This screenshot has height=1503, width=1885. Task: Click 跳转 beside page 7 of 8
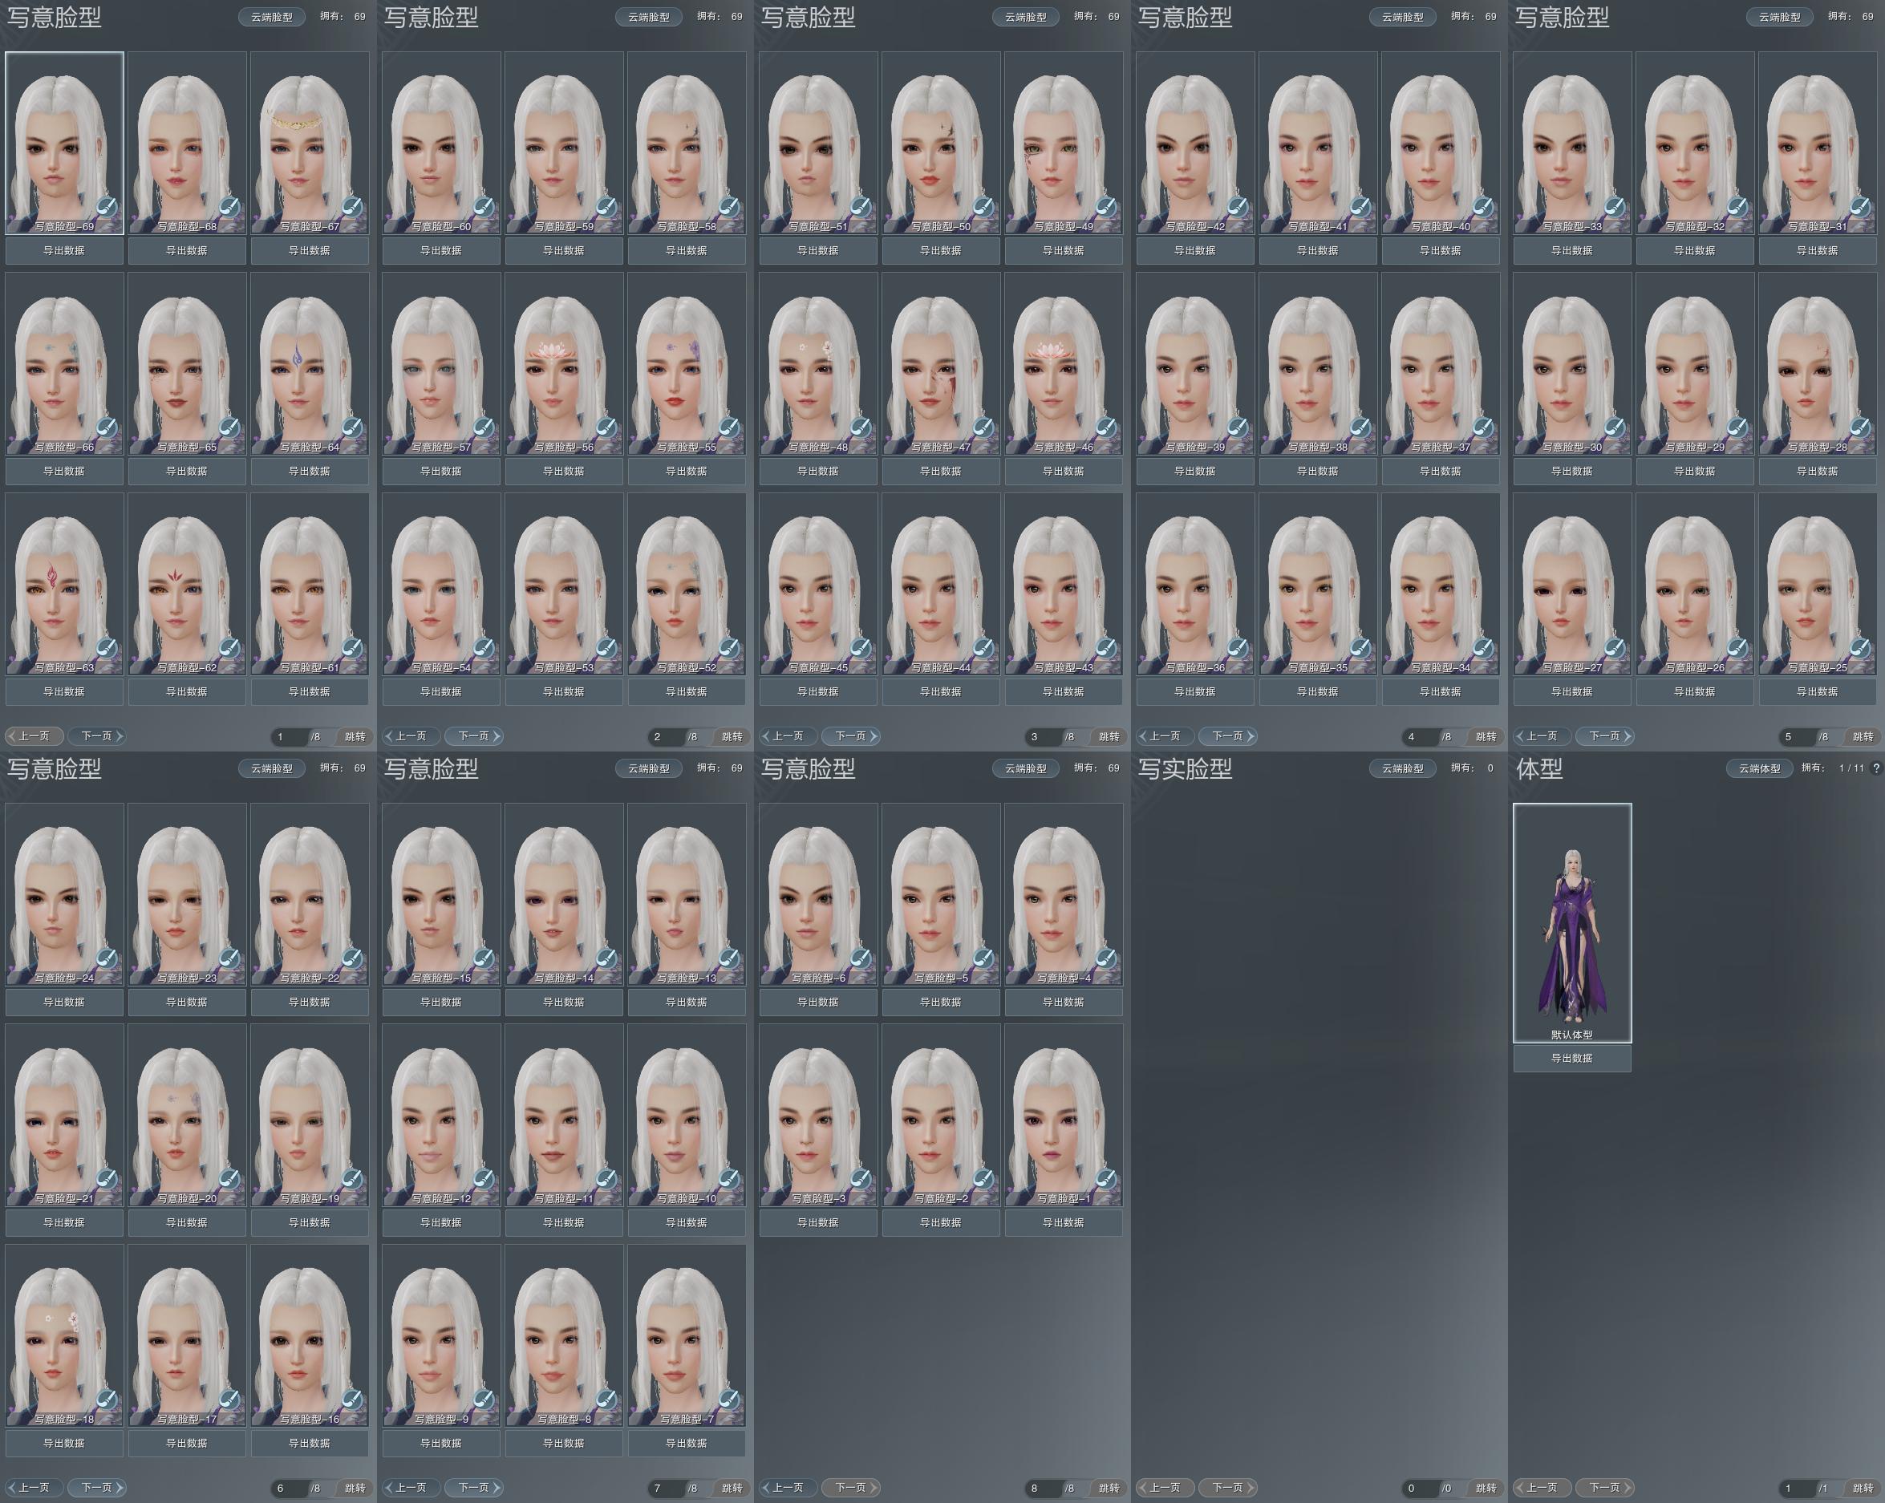click(x=732, y=1488)
